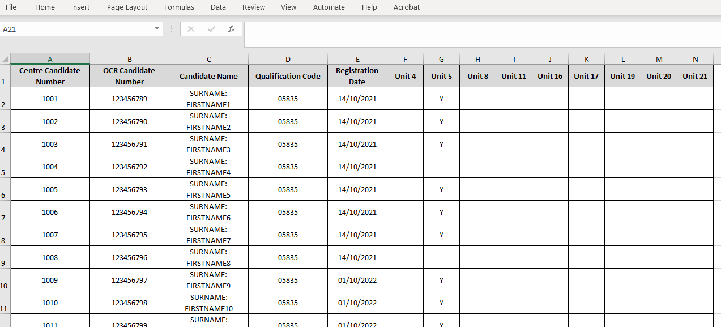
Task: Open the Automate tab
Action: tap(329, 7)
